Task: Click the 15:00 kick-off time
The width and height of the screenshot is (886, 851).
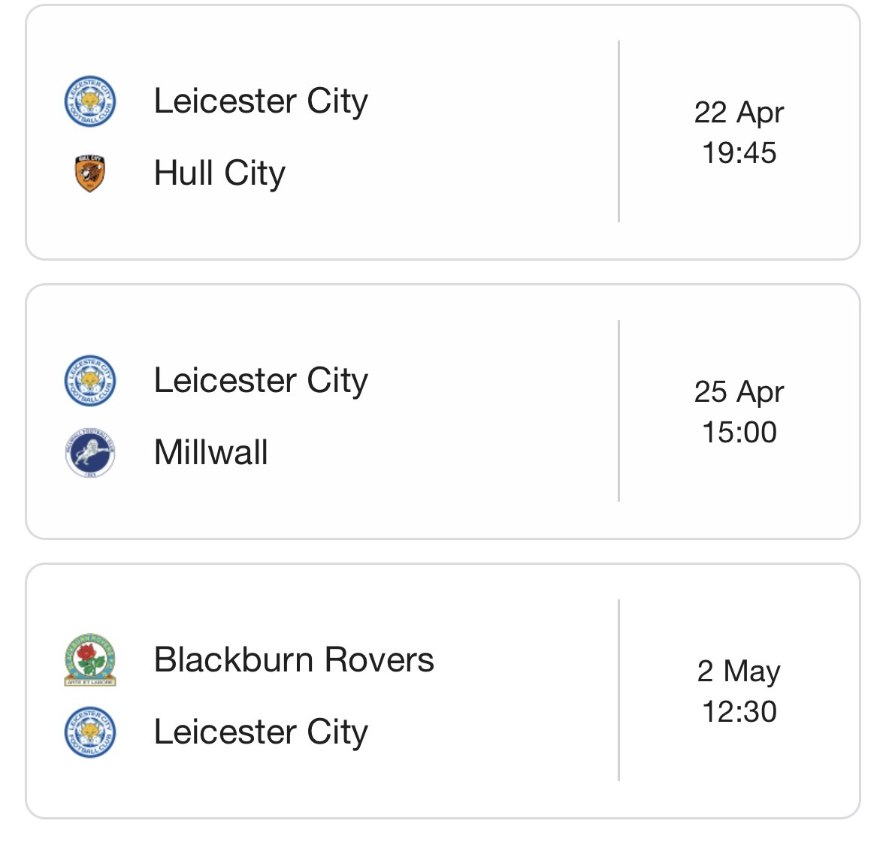Action: [x=739, y=433]
